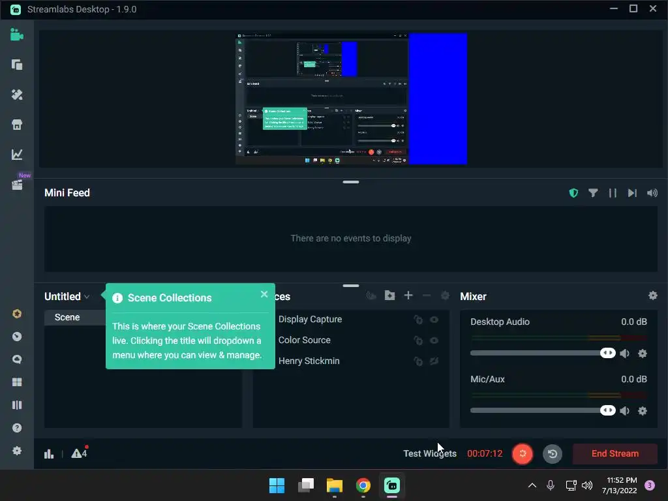Viewport: 668px width, 501px height.
Task: Open Settings gear at the sidebar bottom
Action: pyautogui.click(x=16, y=451)
